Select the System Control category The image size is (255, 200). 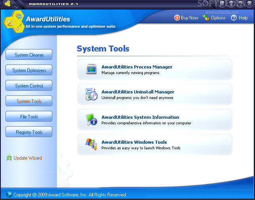point(29,86)
